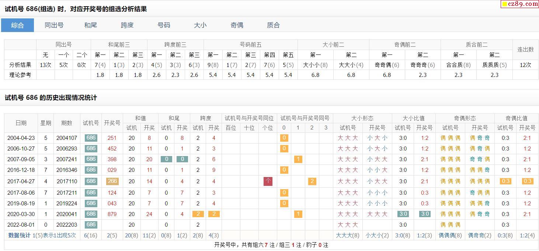This screenshot has height=251, width=539.
Task: Click the 13次 analysis result cell
Action: click(45, 65)
